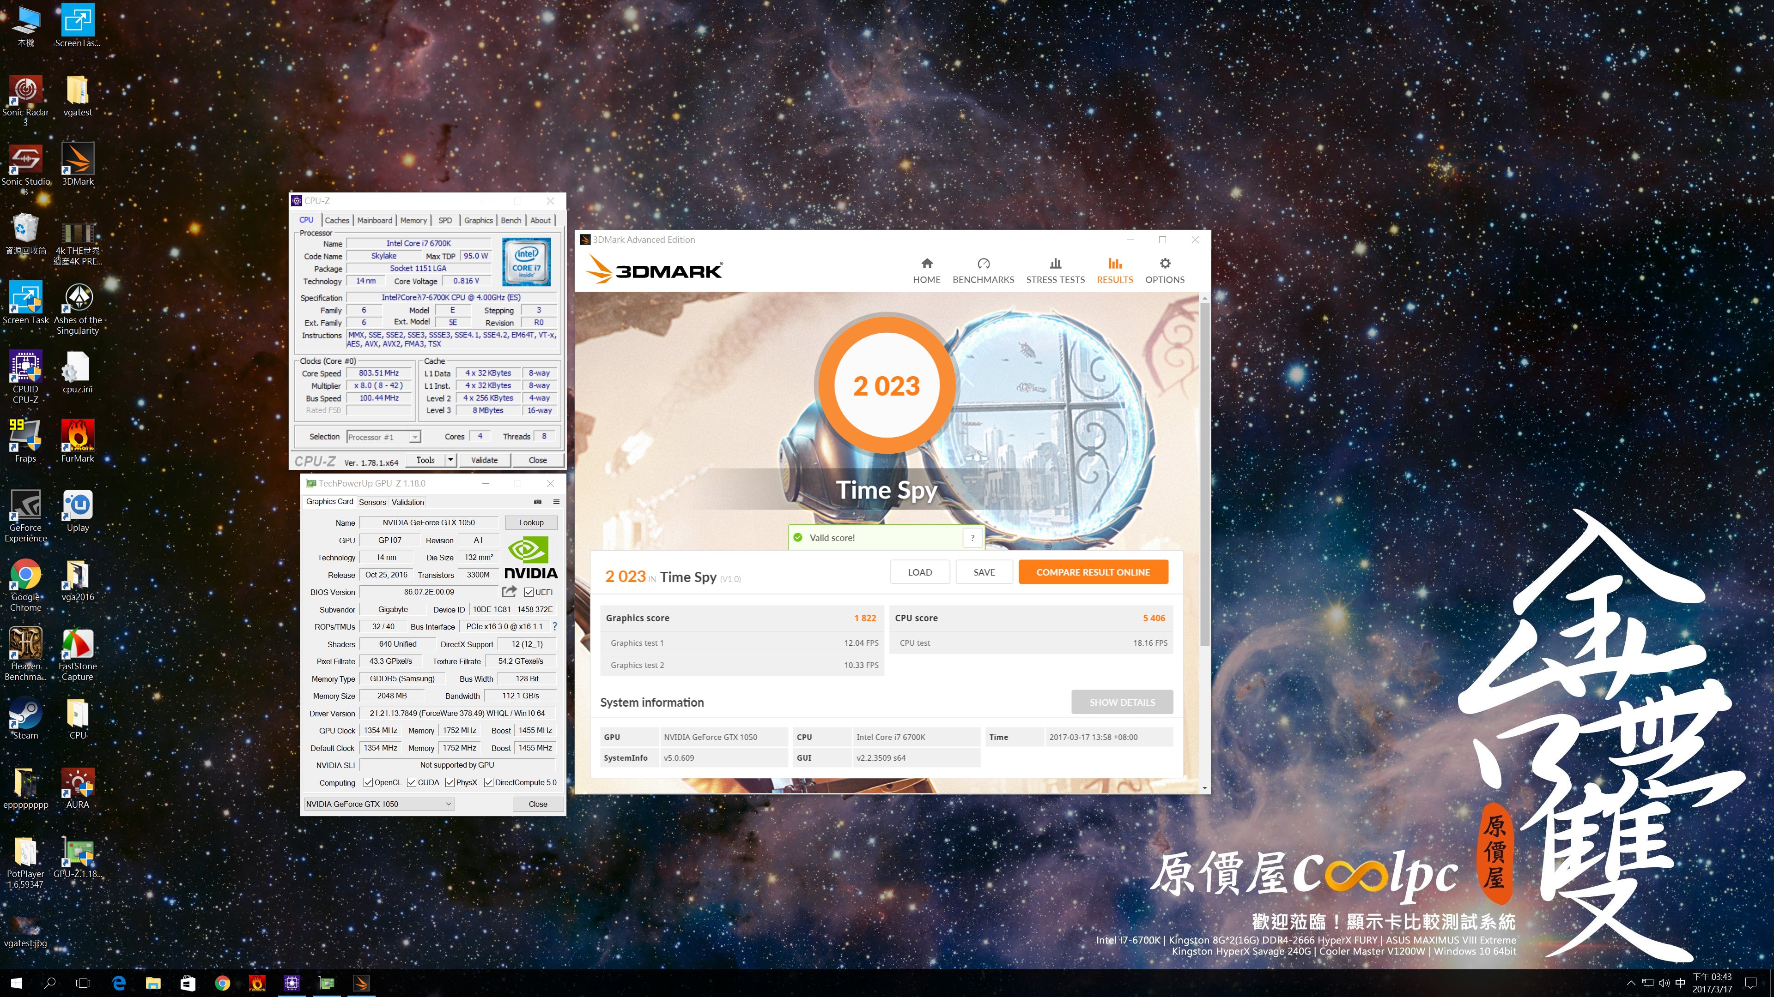The height and width of the screenshot is (997, 1774).
Task: Expand the CPU-Z Tools dropdown arrow
Action: (x=450, y=460)
